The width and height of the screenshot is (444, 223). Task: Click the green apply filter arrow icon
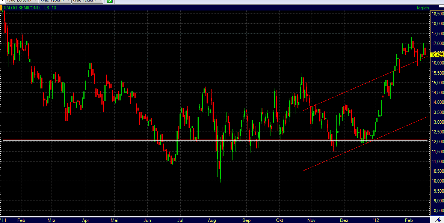pyautogui.click(x=109, y=1)
